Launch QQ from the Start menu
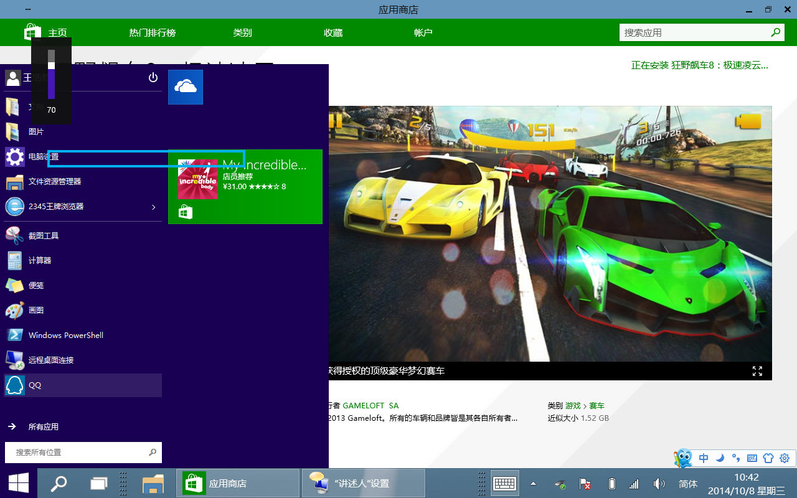The height and width of the screenshot is (498, 797). coord(83,385)
